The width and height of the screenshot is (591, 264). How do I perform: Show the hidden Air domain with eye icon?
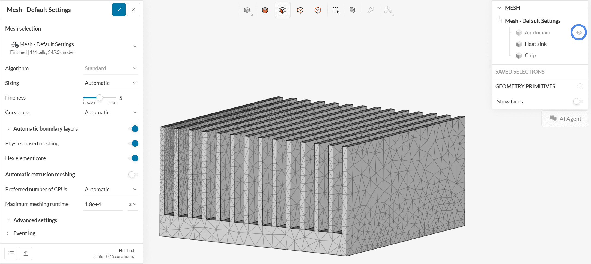pos(579,32)
